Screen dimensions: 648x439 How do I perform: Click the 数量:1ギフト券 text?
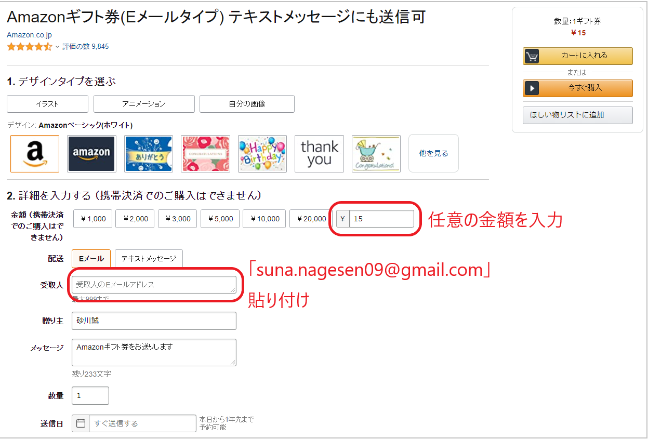(578, 21)
